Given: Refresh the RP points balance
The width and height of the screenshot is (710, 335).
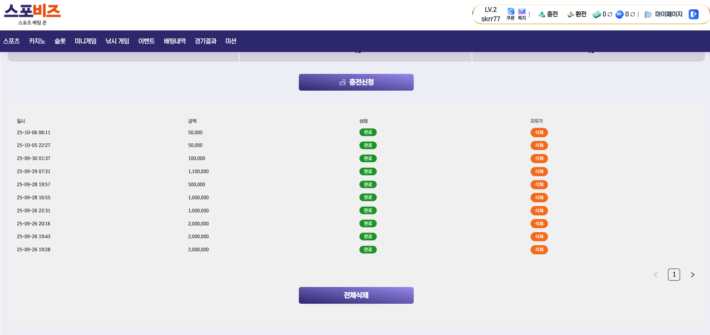Looking at the screenshot, I should click(x=633, y=14).
